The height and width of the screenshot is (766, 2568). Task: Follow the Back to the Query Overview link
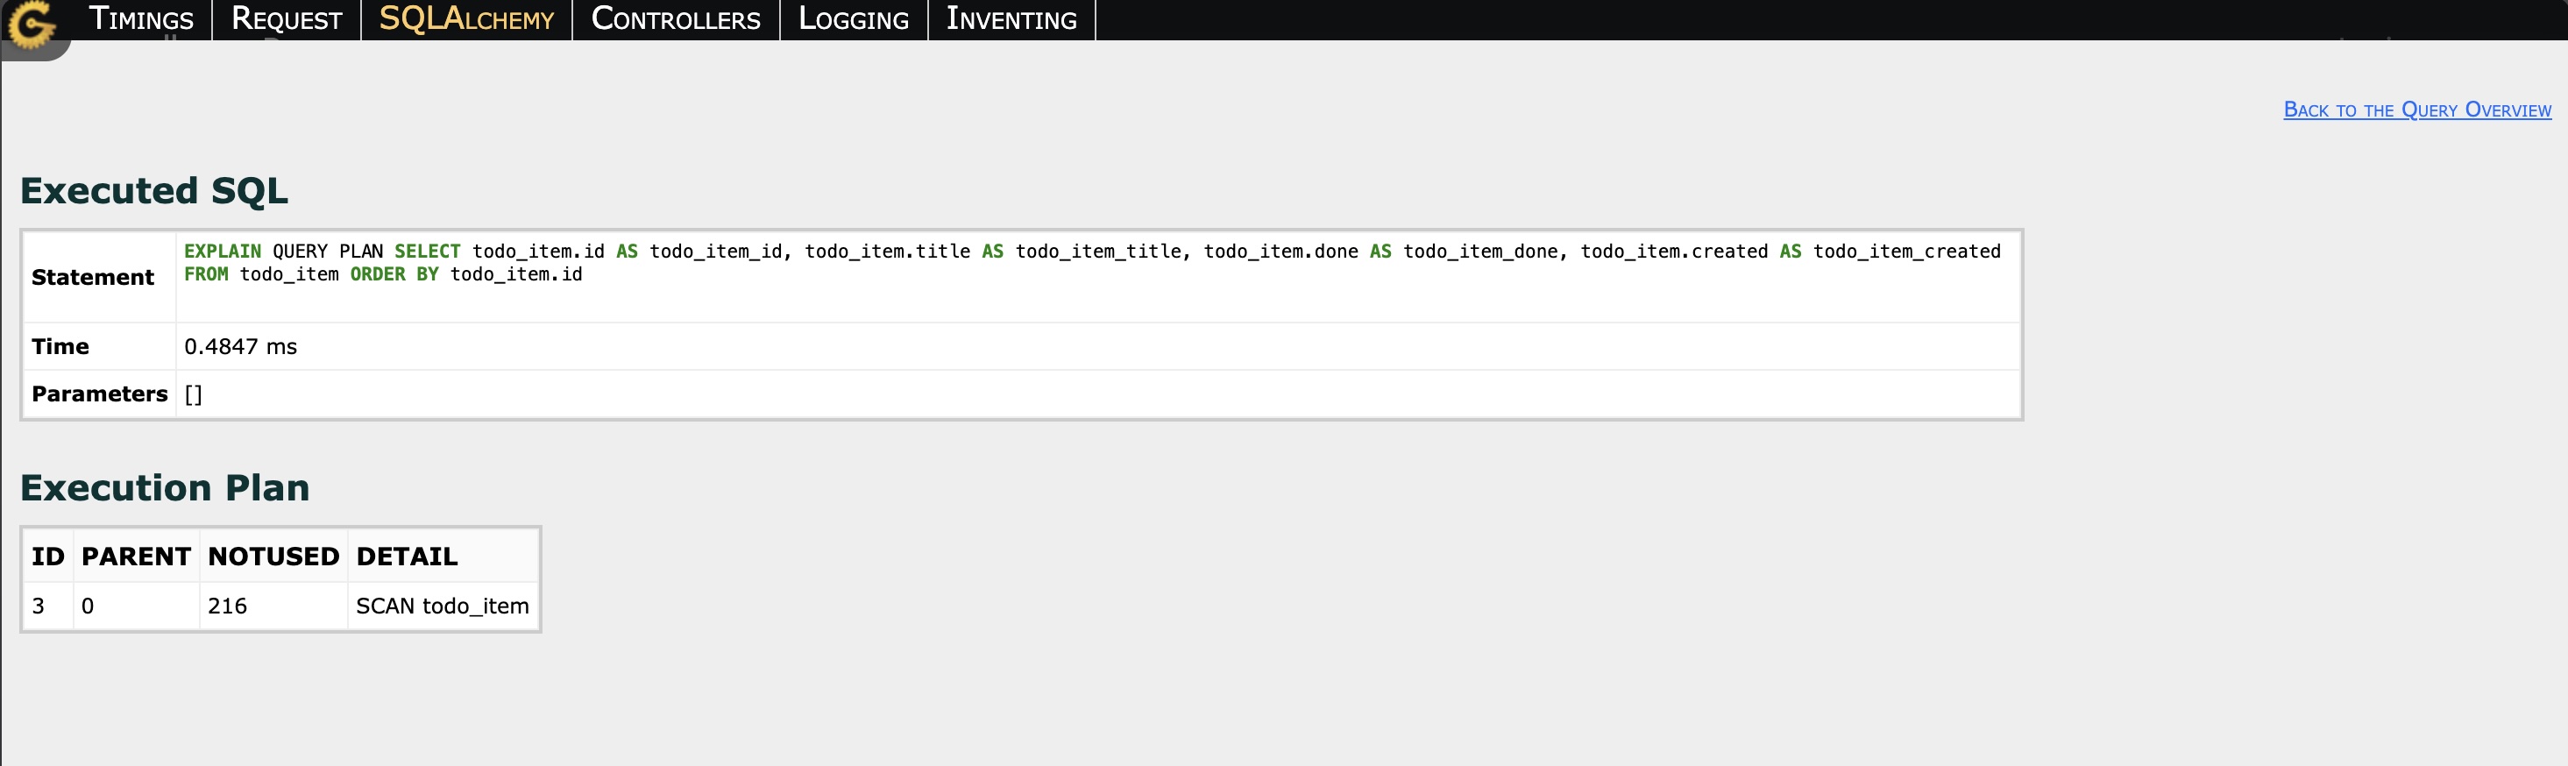tap(2416, 110)
